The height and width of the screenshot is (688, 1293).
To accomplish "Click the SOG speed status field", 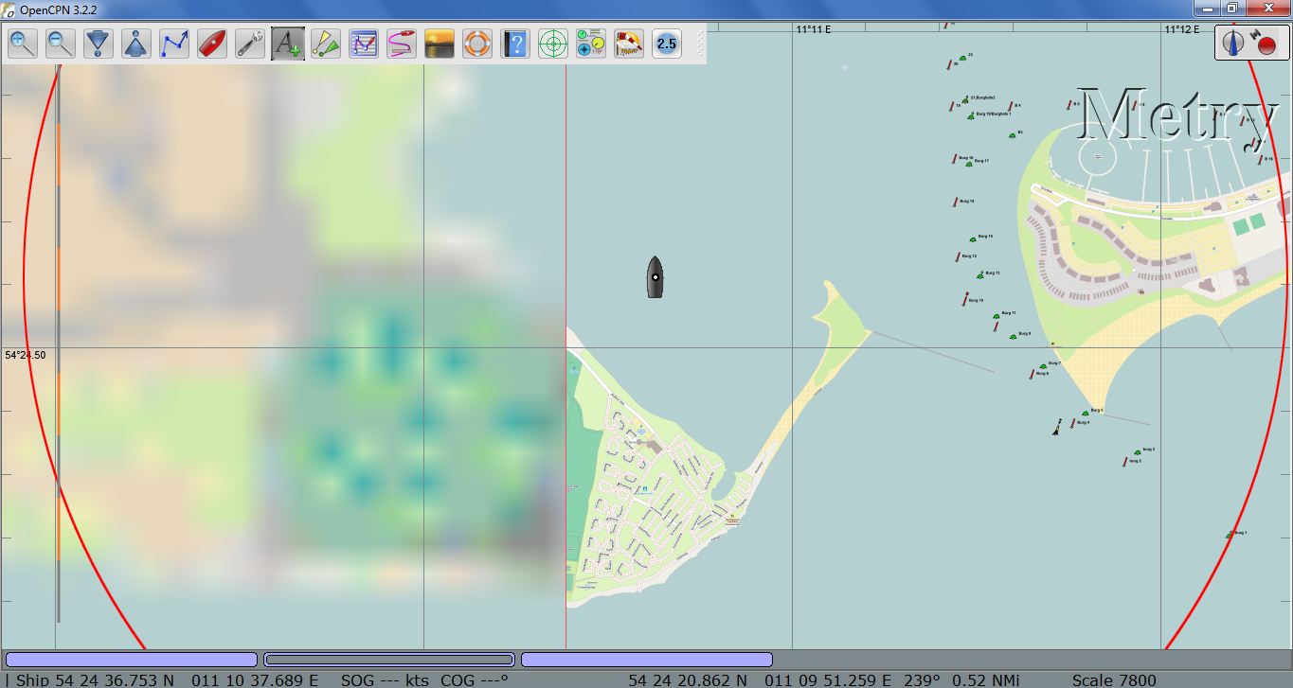I will point(385,679).
